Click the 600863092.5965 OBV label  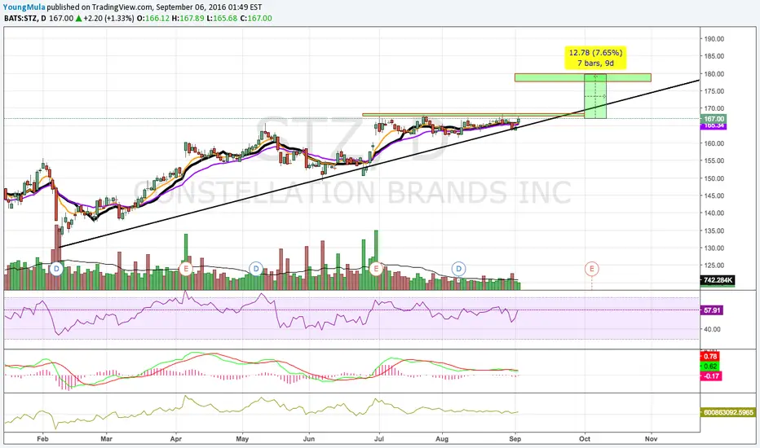(727, 413)
